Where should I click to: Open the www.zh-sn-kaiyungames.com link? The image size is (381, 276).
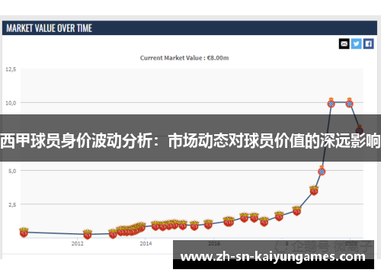pos(273,257)
